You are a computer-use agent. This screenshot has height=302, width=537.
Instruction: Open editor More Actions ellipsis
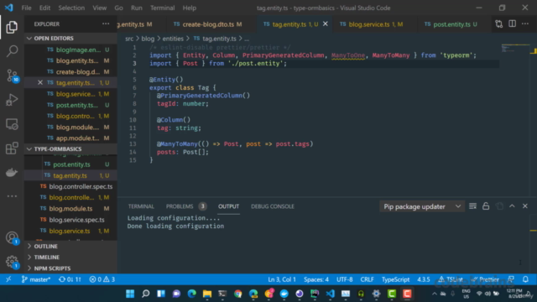[x=525, y=24]
